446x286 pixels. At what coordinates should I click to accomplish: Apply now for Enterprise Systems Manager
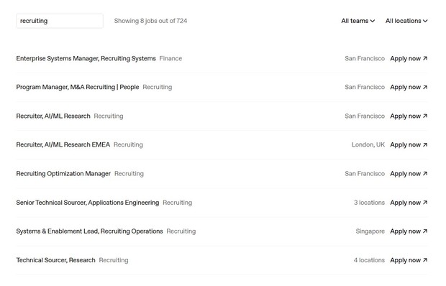(x=409, y=58)
